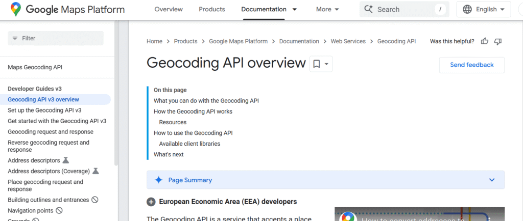Click the globe language icon
The width and height of the screenshot is (523, 221).
(467, 9)
